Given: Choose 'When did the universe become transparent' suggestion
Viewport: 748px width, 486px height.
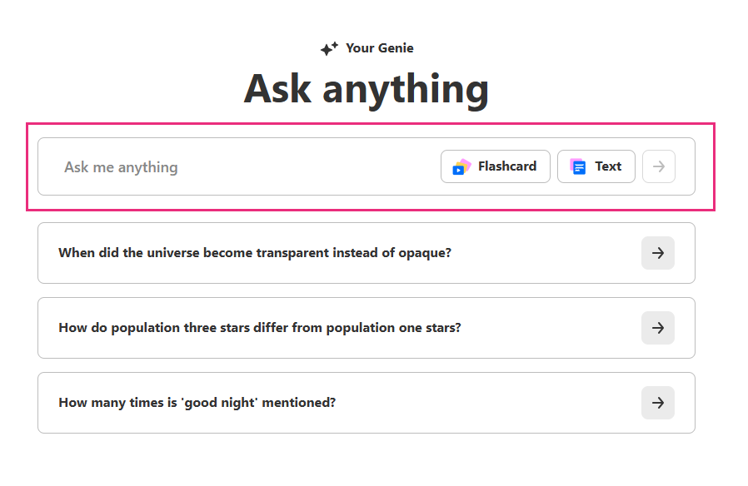Looking at the screenshot, I should click(x=255, y=253).
